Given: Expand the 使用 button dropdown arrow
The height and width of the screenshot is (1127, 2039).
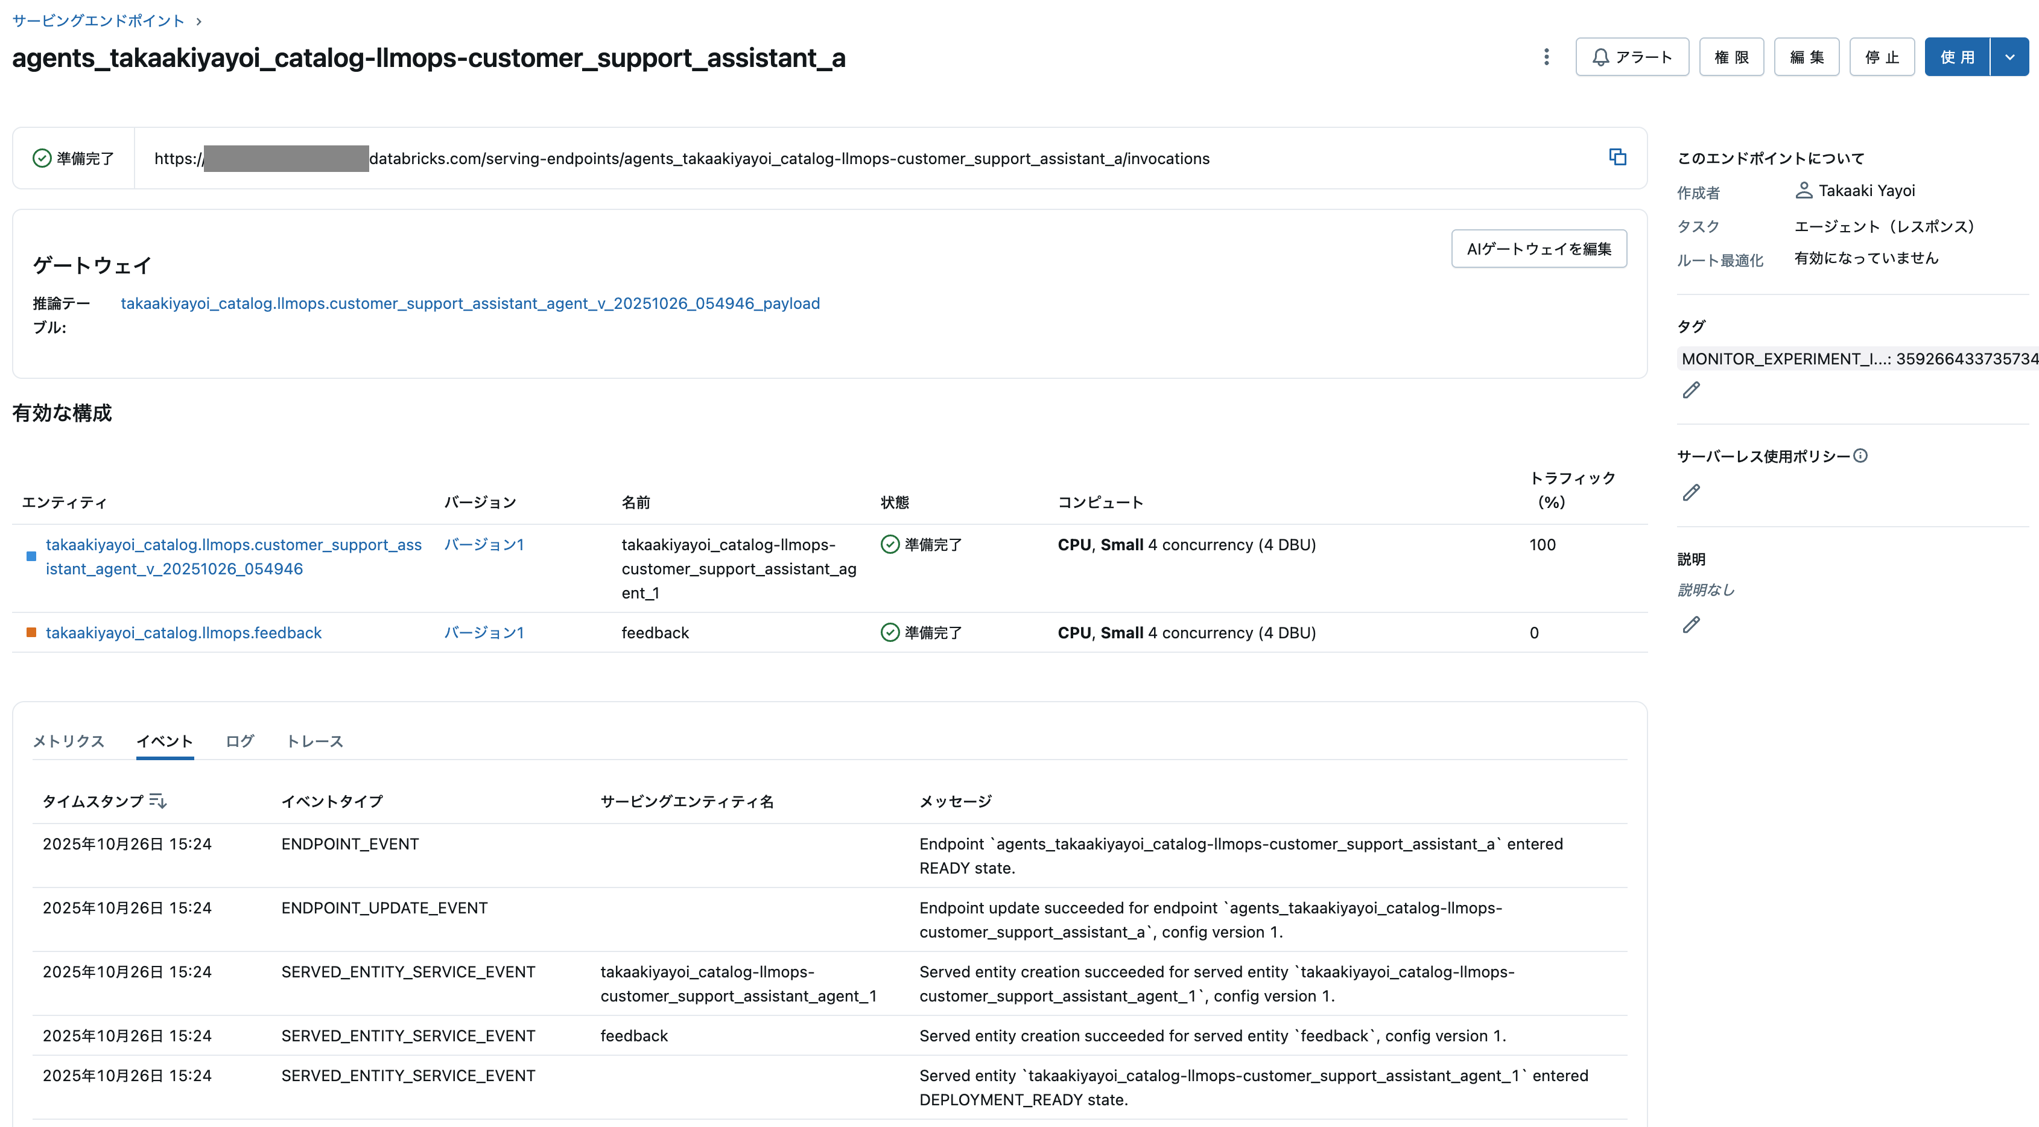Looking at the screenshot, I should click(x=2009, y=57).
